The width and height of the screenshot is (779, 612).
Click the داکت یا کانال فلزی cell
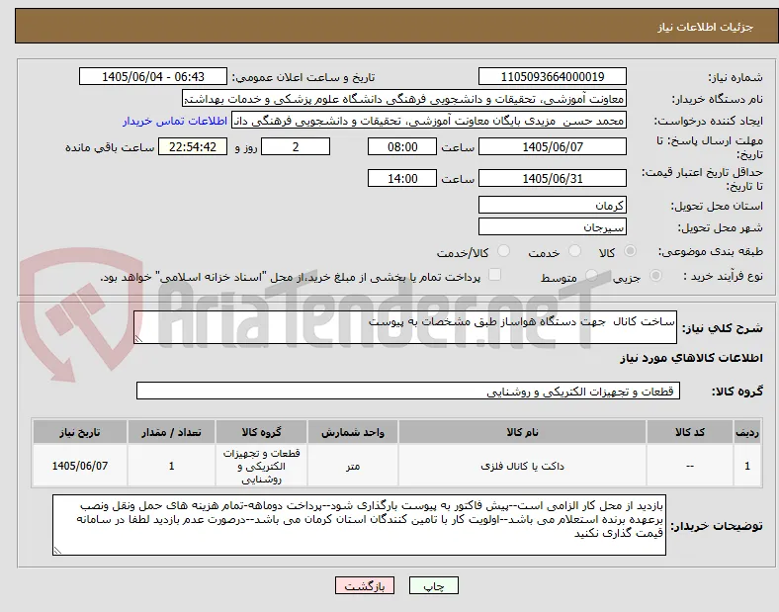point(522,466)
